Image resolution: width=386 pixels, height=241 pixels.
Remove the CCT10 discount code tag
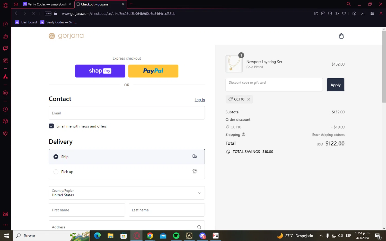pyautogui.click(x=249, y=99)
